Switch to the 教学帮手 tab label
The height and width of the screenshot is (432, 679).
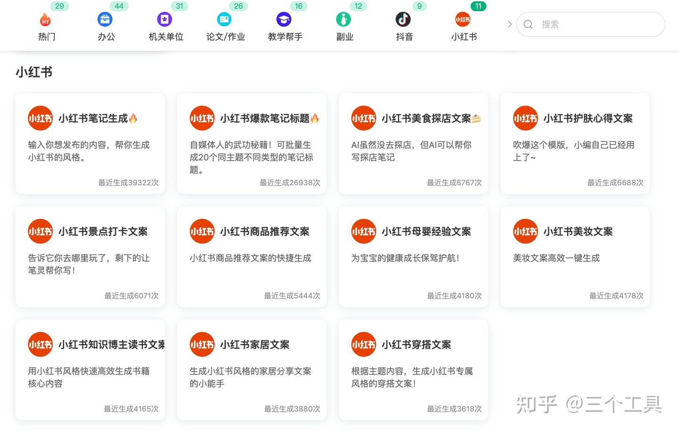click(x=285, y=37)
